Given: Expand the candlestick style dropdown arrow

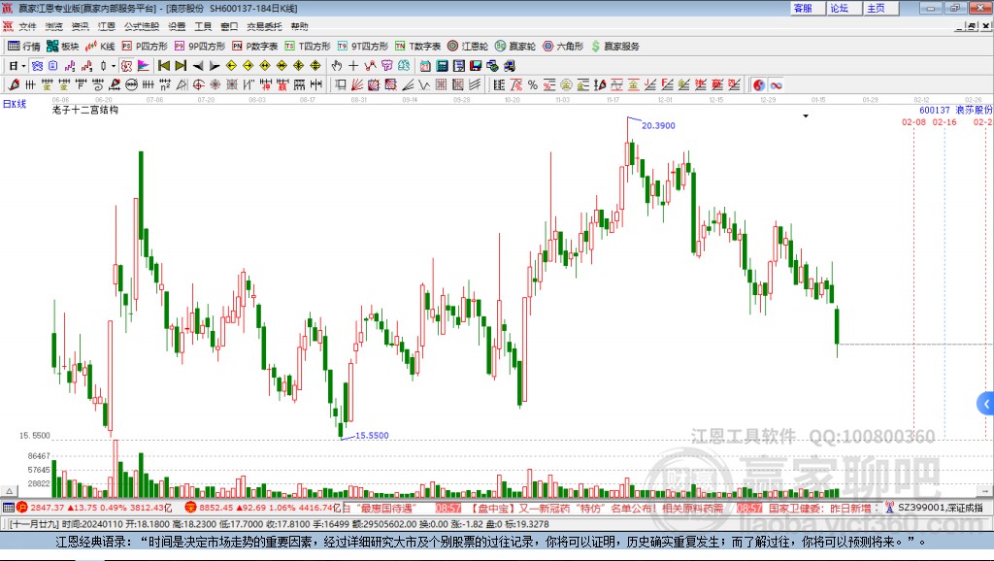Looking at the screenshot, I should [x=114, y=66].
